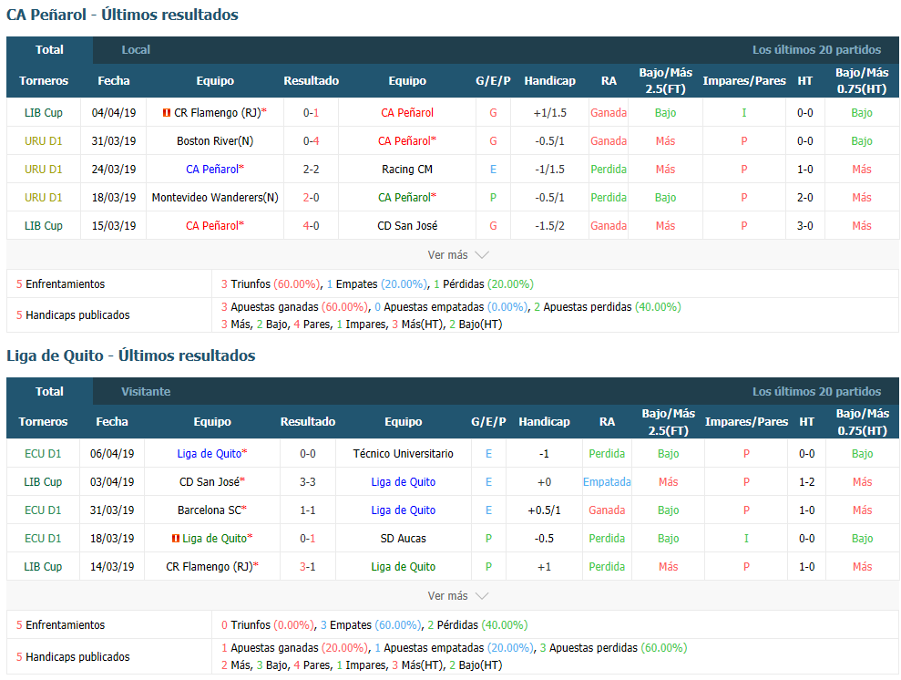
Task: Click '2 Apuestas perdidas (40.00%)' text
Action: pos(608,307)
